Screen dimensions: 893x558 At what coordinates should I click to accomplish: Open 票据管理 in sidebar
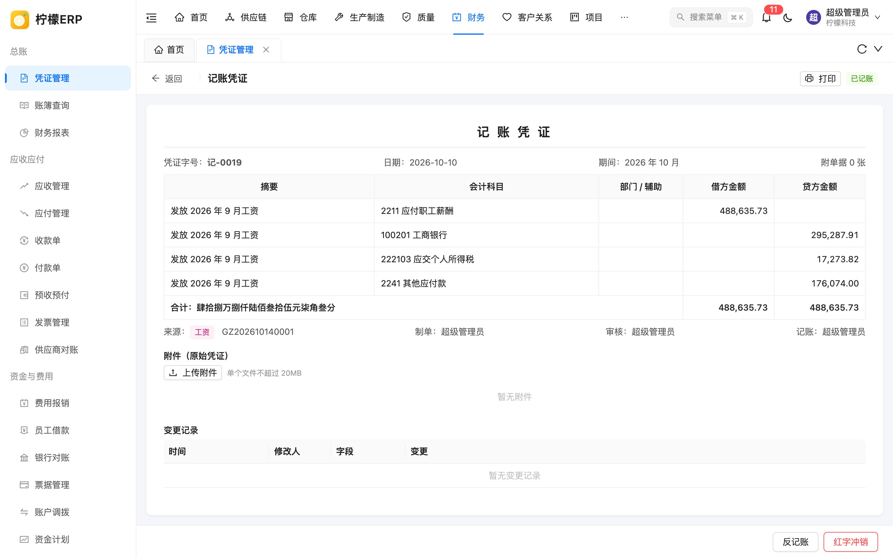[68, 485]
